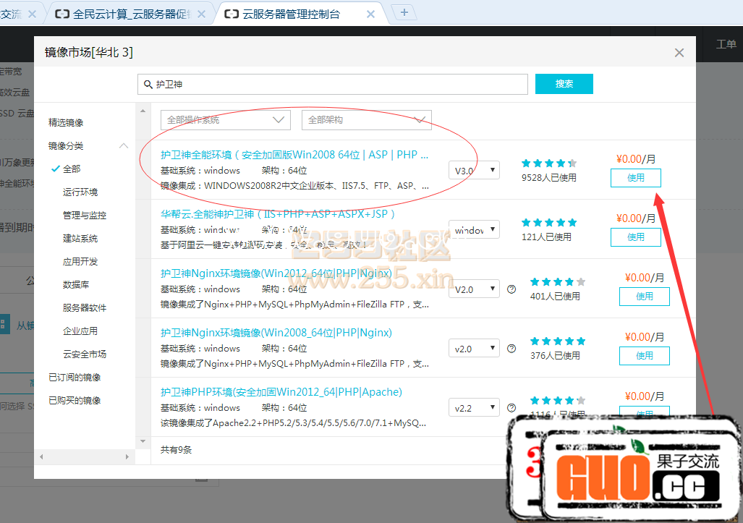This screenshot has height=523, width=743.
Task: Click the 搜索 search button
Action: click(564, 84)
